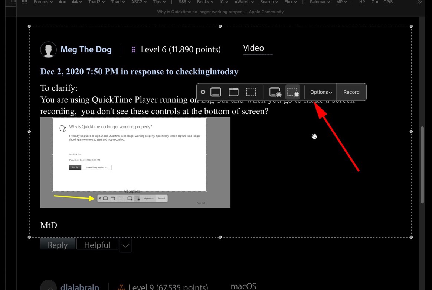Open the macOS community link
This screenshot has height=290, width=432.
point(243,286)
